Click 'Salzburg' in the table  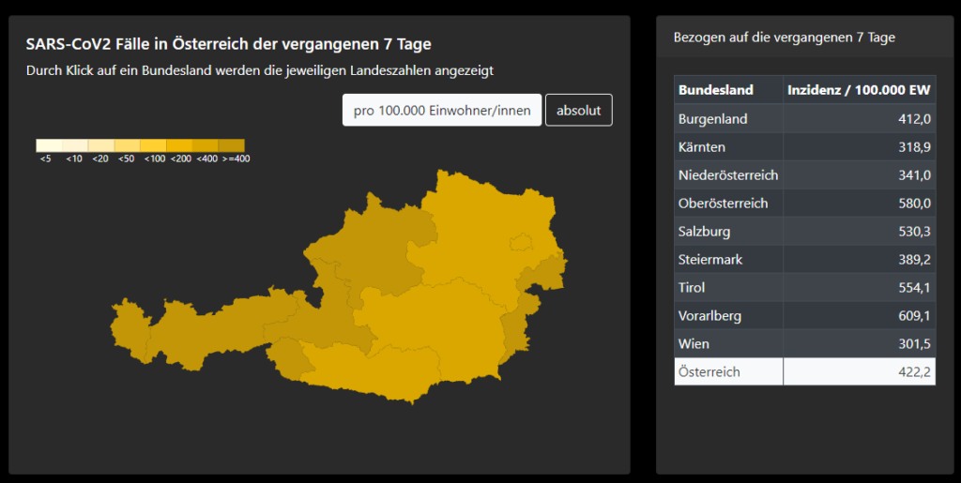point(704,232)
